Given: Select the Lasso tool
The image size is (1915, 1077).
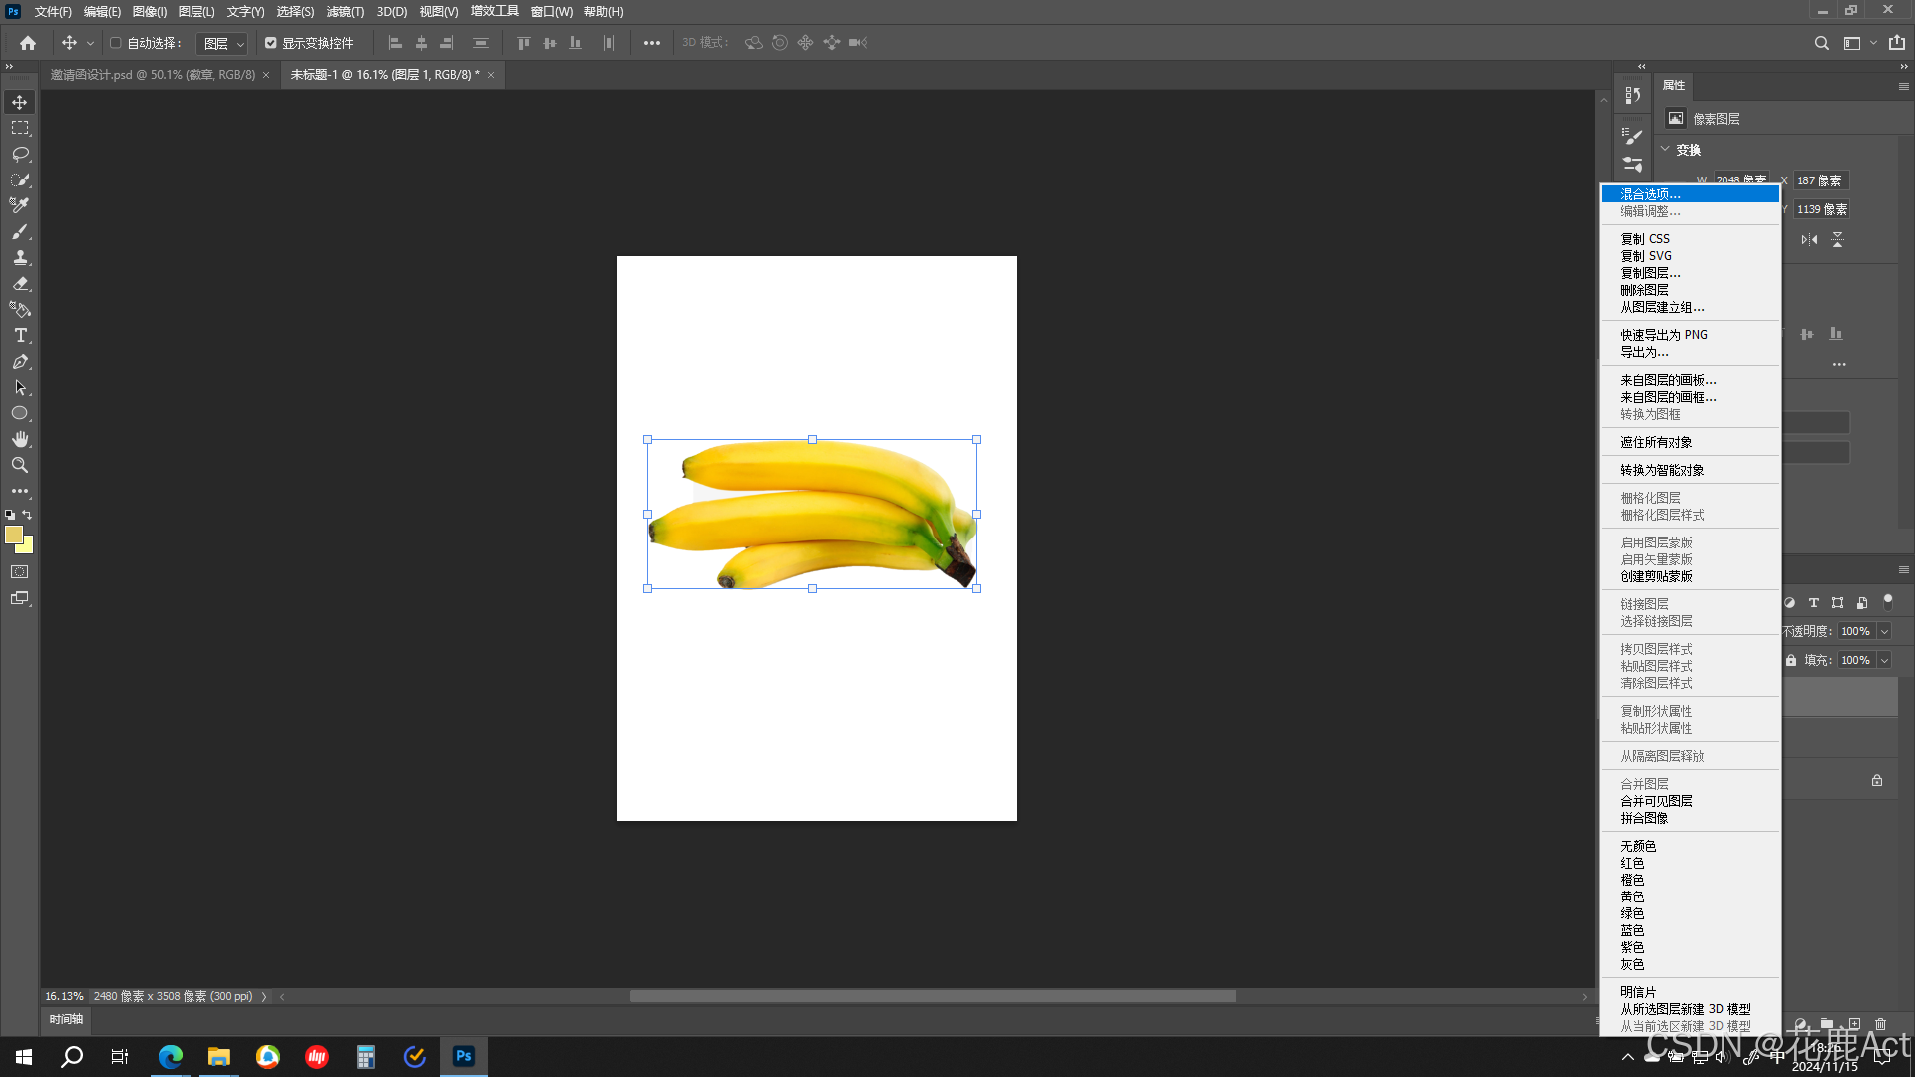Looking at the screenshot, I should pos(20,154).
